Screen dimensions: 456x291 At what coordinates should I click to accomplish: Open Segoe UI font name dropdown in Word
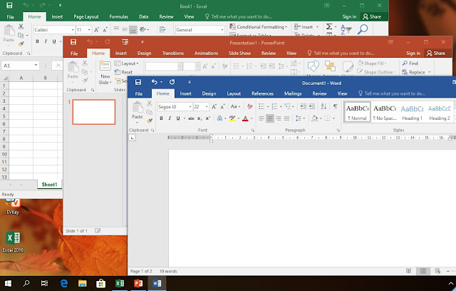click(190, 107)
